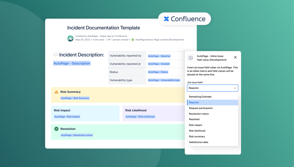Click the 'Risk Likelihood' panel heading
Viewport: 294px width, 167px height.
coord(136,110)
